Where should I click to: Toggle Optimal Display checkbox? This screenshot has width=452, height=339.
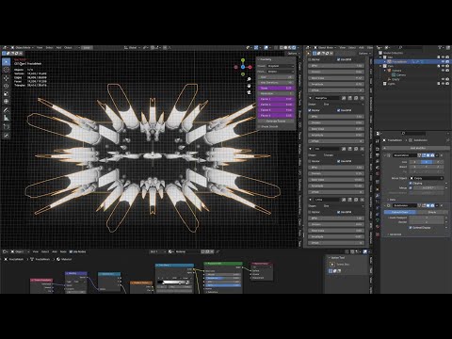tap(411, 228)
